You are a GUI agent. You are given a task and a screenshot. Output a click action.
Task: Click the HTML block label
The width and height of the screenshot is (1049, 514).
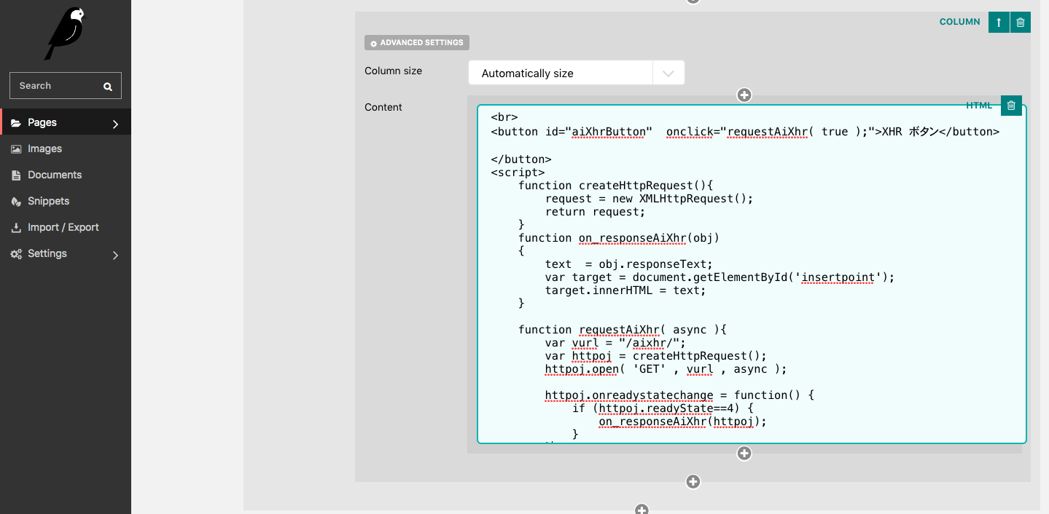coord(979,106)
